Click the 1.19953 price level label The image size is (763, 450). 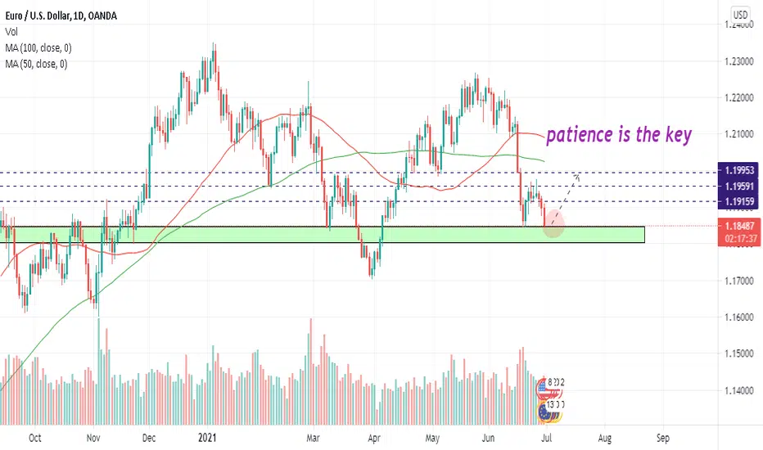(738, 170)
